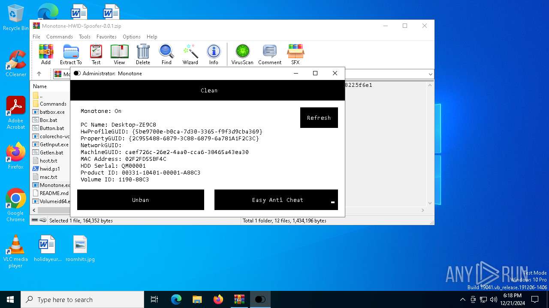The width and height of the screenshot is (549, 308).
Task: Open the notification center icon
Action: point(535,299)
